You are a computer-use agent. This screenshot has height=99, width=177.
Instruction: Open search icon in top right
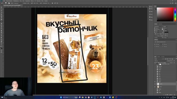coord(171,3)
